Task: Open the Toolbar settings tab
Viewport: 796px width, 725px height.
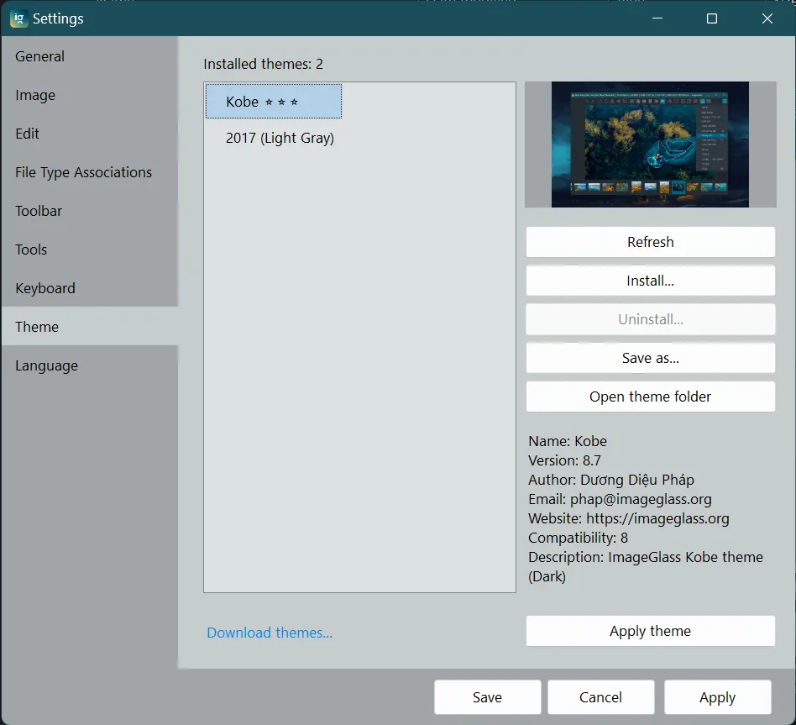Action: (x=89, y=211)
